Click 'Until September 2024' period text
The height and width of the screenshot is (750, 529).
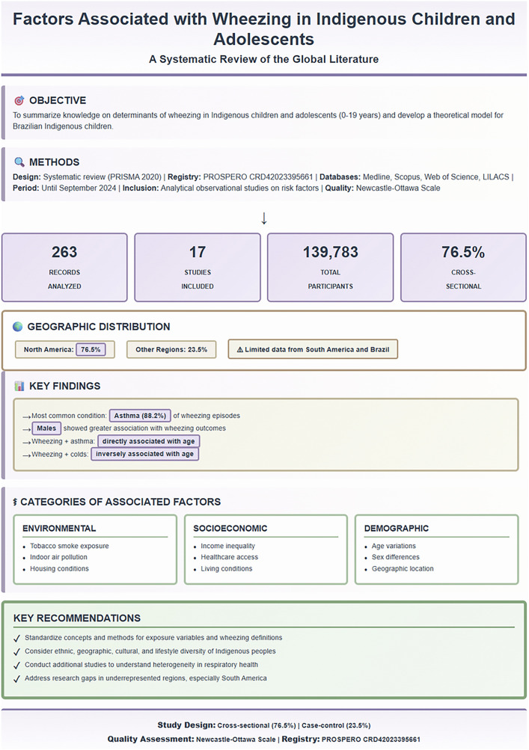(x=79, y=188)
